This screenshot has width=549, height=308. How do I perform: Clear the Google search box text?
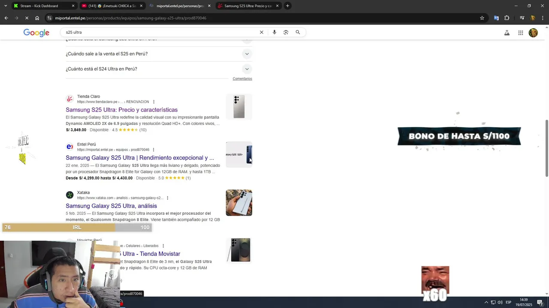click(x=261, y=33)
